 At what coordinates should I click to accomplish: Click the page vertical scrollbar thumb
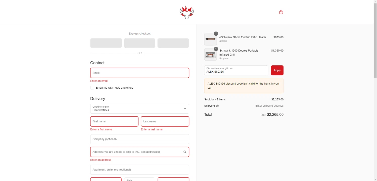375,40
